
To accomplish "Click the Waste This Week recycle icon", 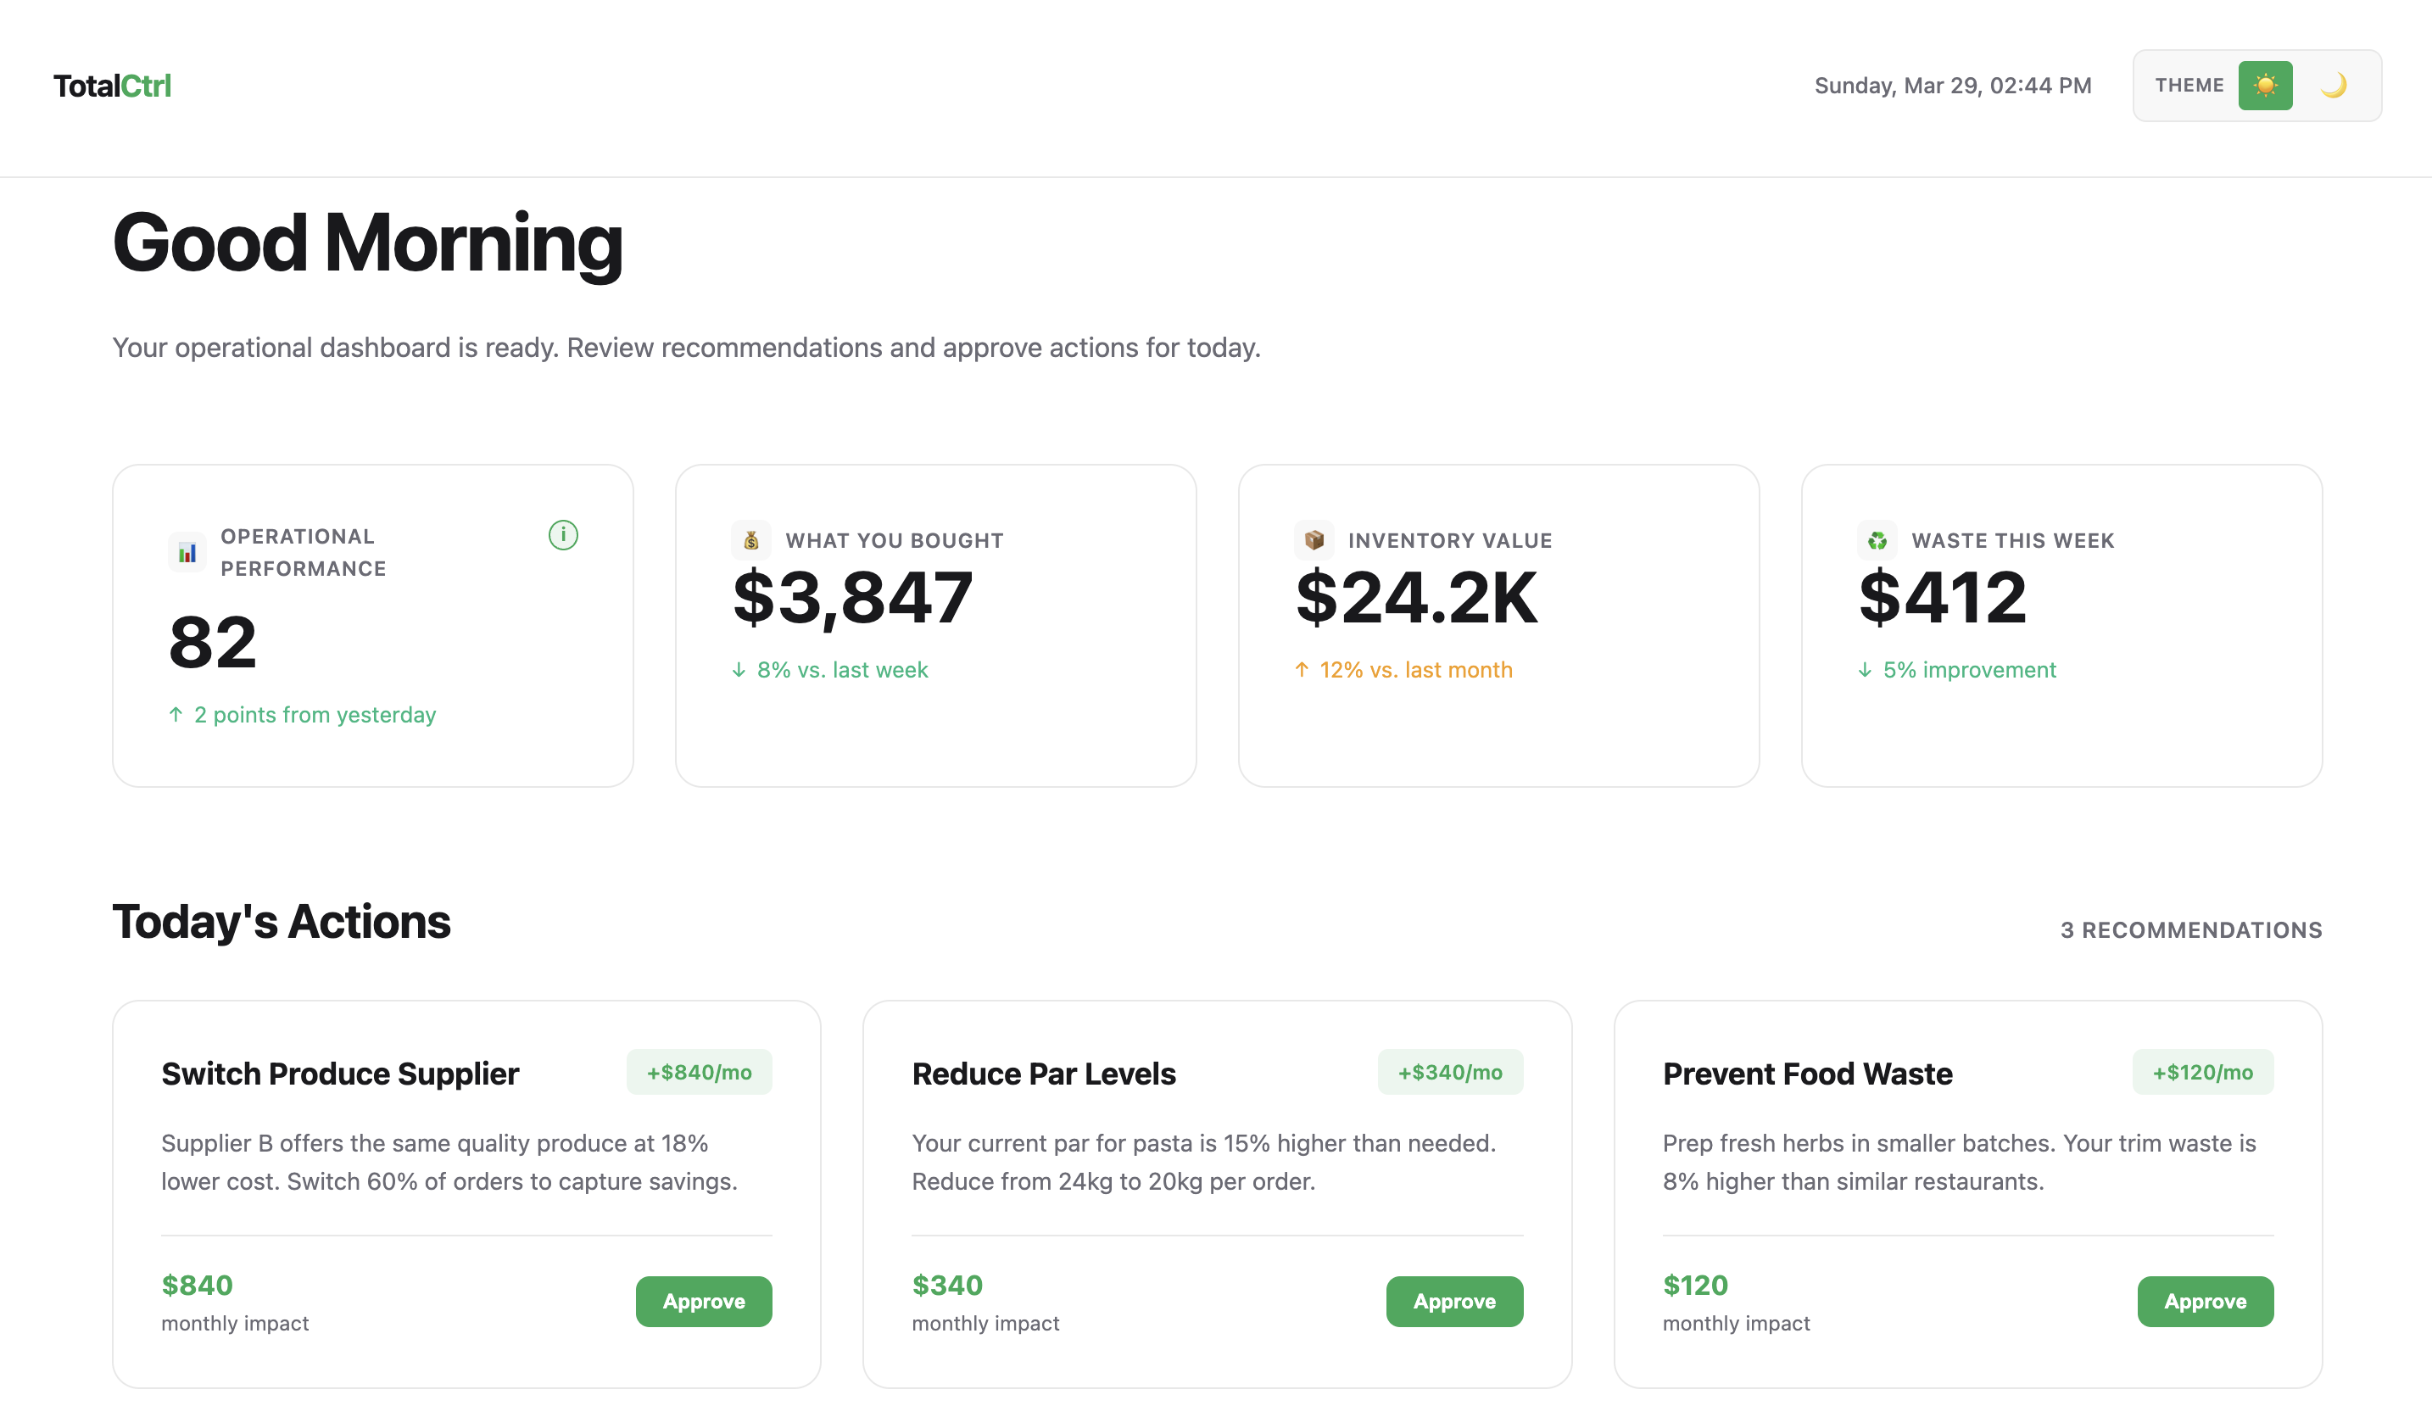I will coord(1877,540).
